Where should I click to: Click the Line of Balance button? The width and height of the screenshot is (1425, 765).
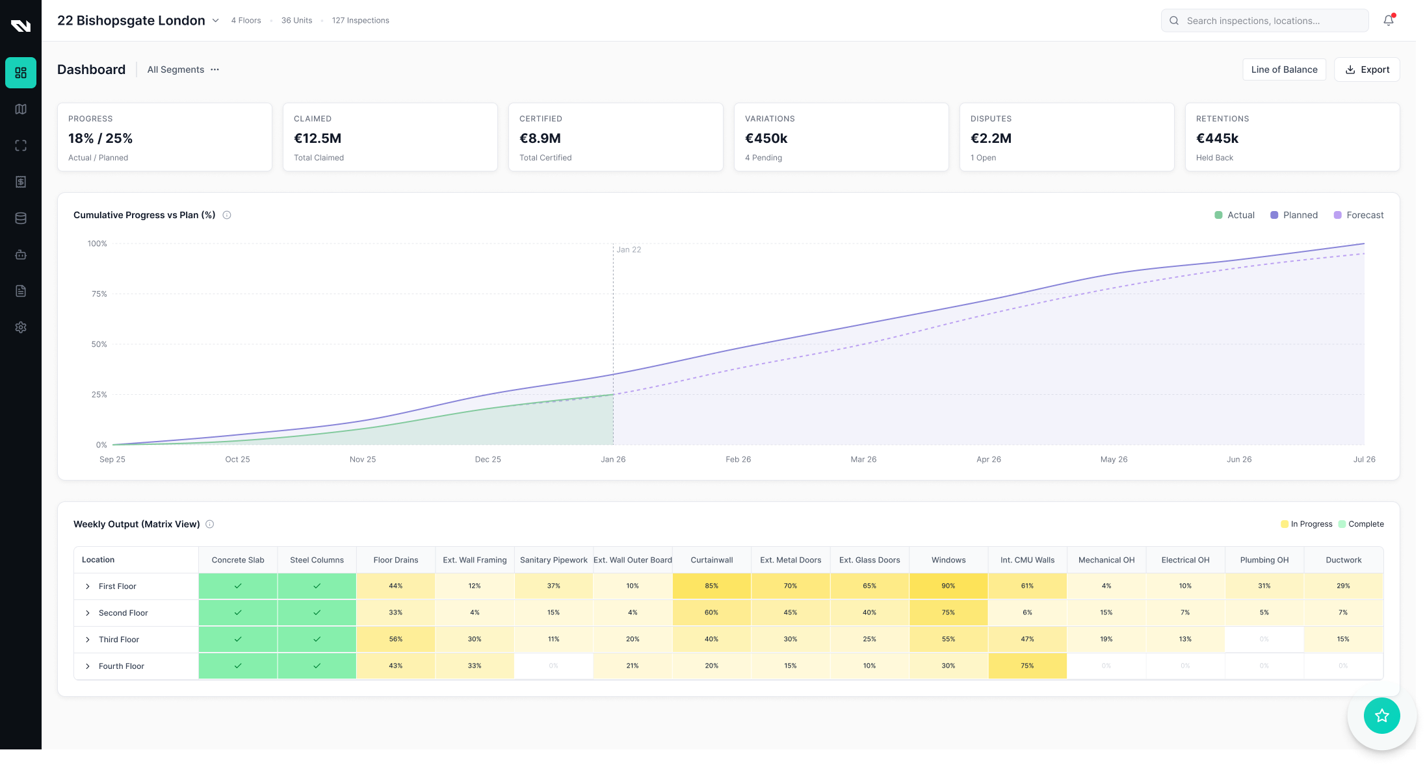click(x=1284, y=69)
